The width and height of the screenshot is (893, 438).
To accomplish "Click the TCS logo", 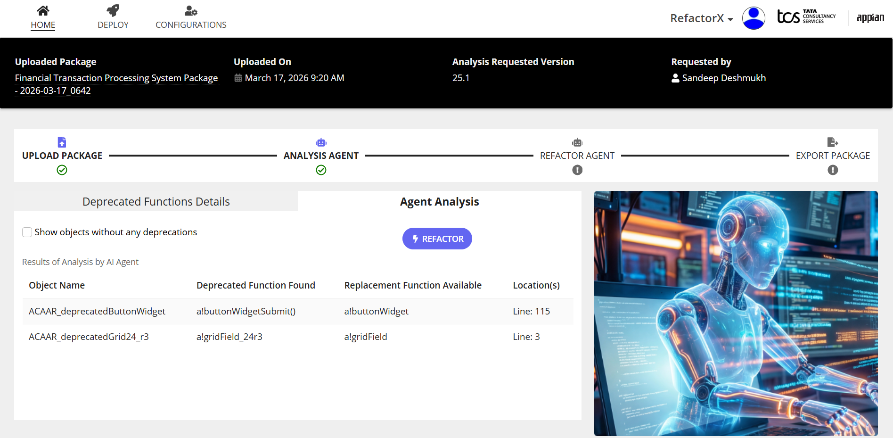I will pyautogui.click(x=806, y=17).
